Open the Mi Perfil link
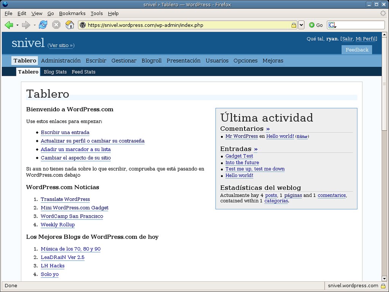Screen dimensions: 389x292 tap(365, 39)
